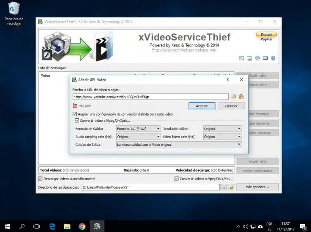
Task: Click the video URL input field
Action: coord(150,97)
